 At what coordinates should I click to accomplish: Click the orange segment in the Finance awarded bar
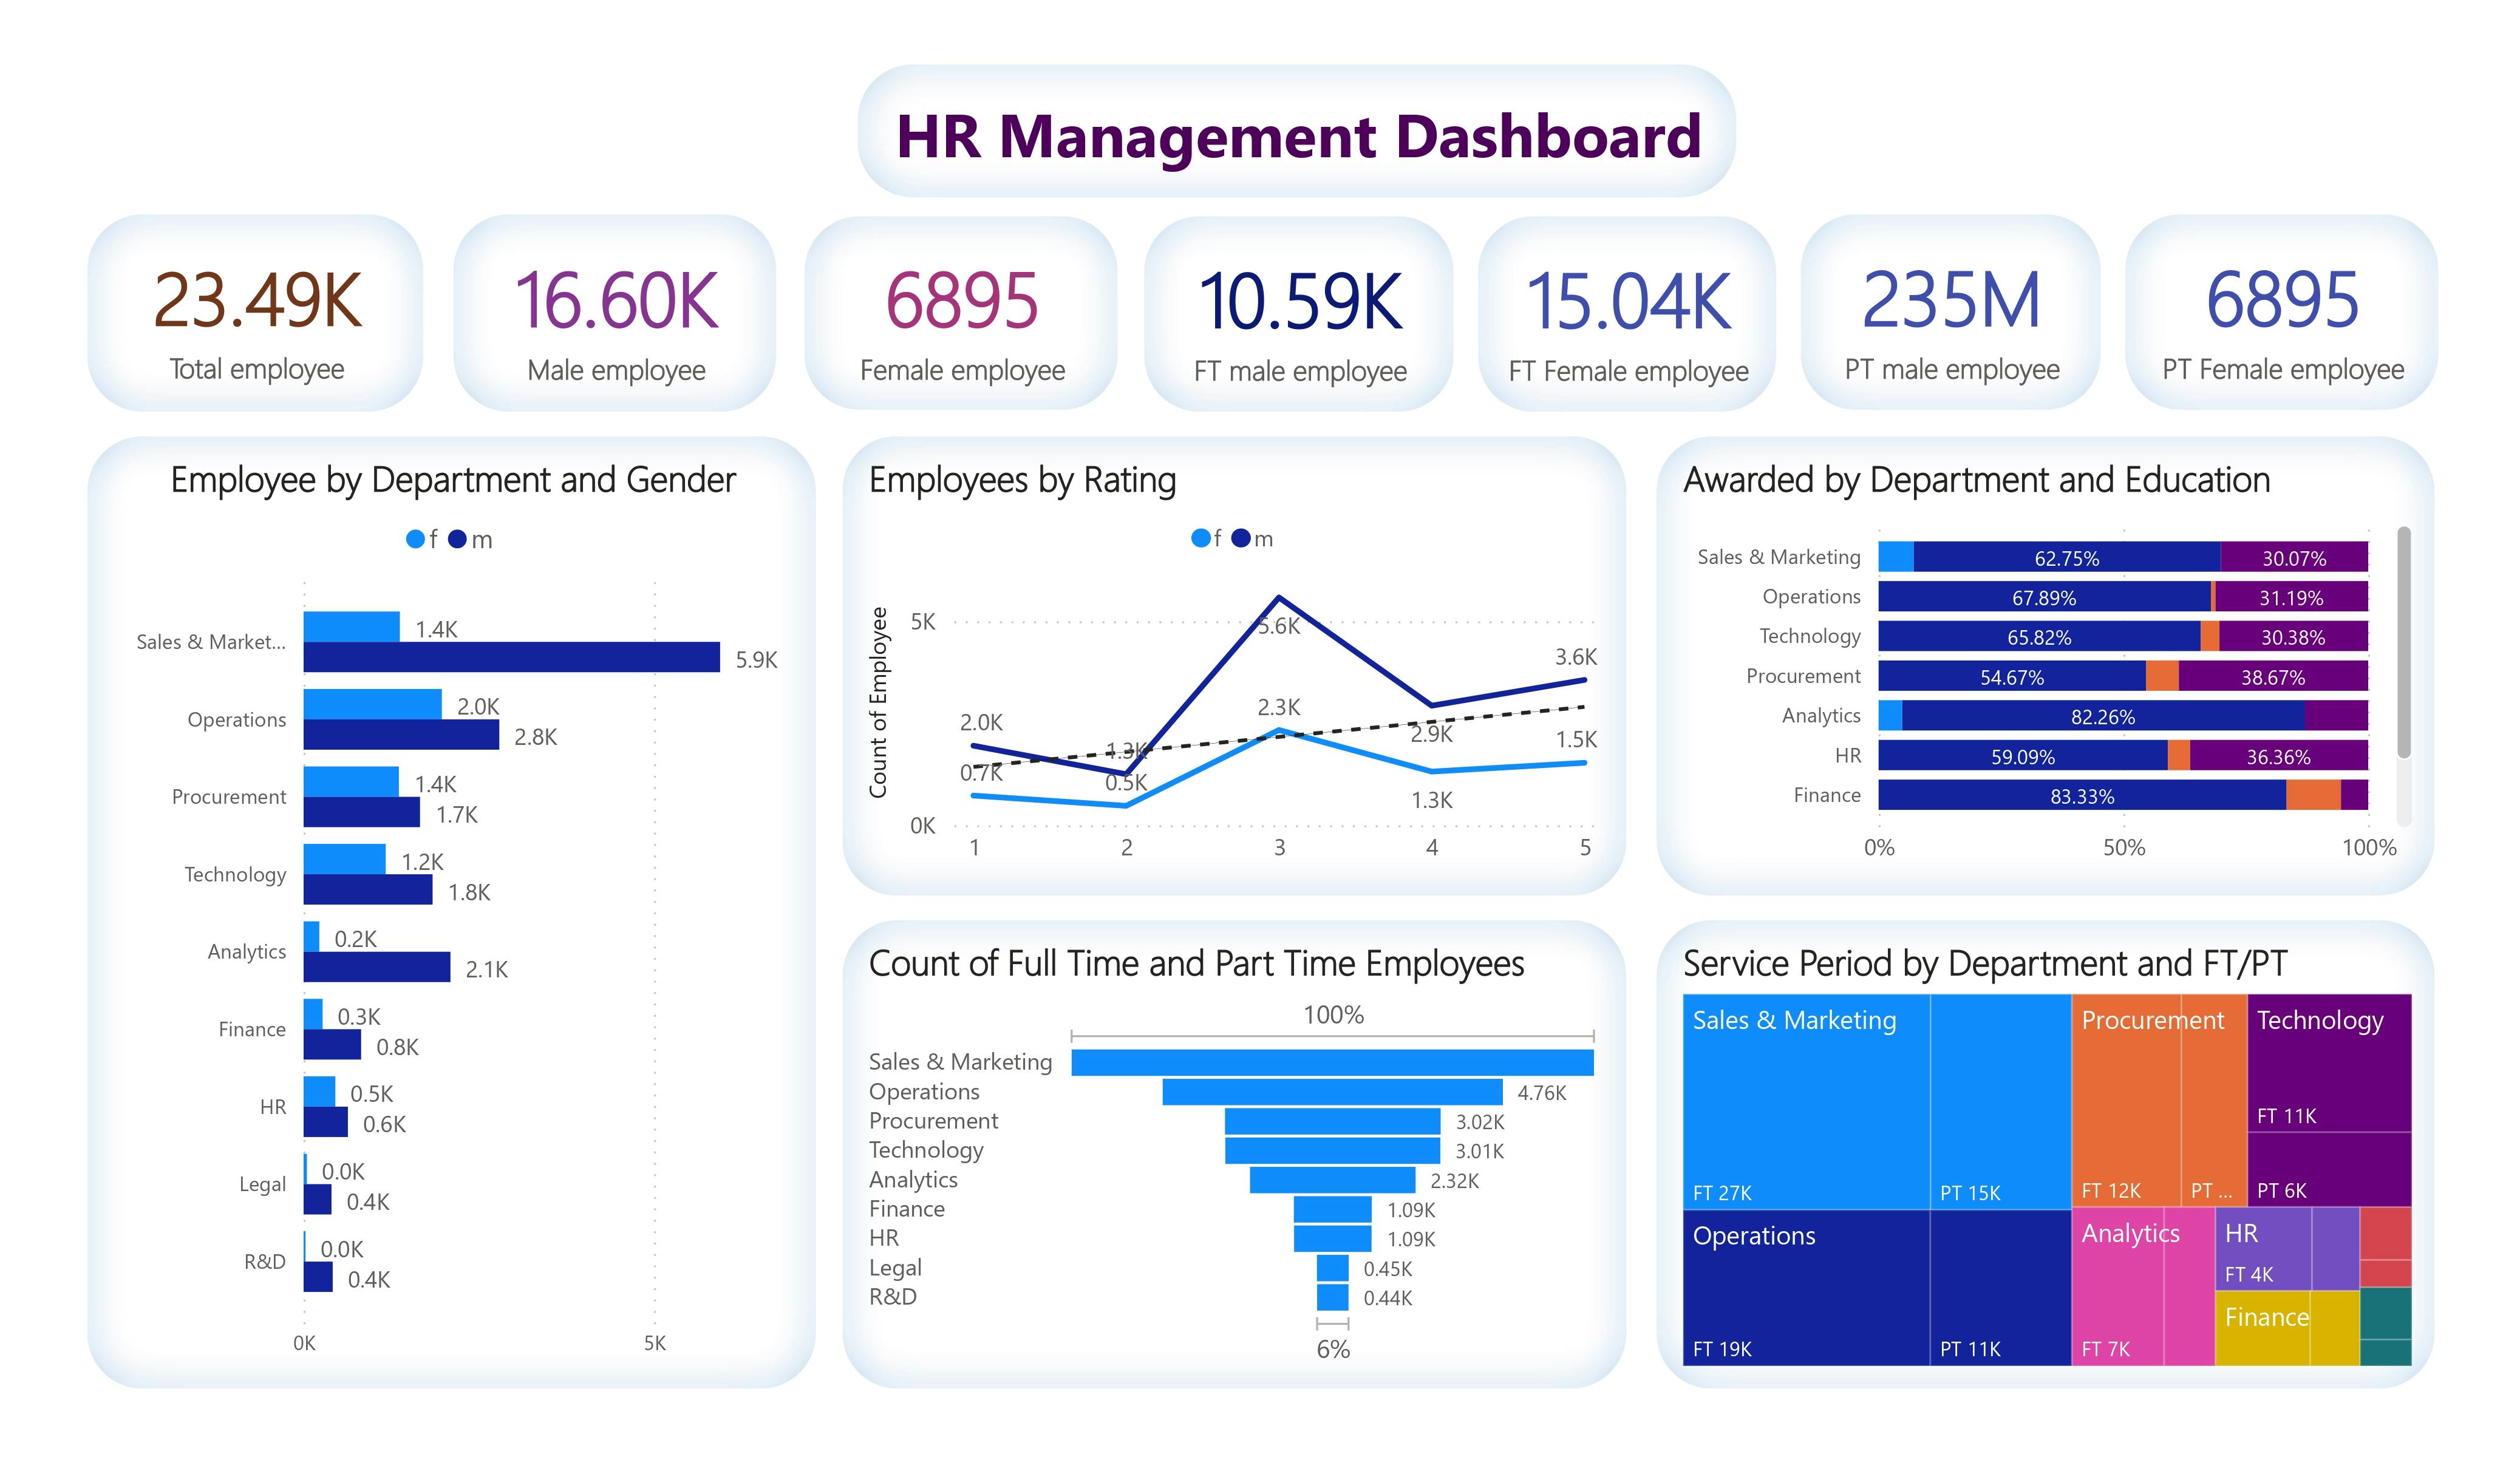[x=2313, y=795]
